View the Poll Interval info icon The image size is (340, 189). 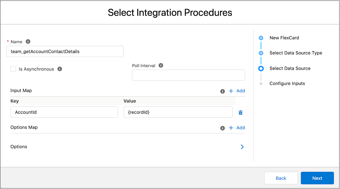161,65
